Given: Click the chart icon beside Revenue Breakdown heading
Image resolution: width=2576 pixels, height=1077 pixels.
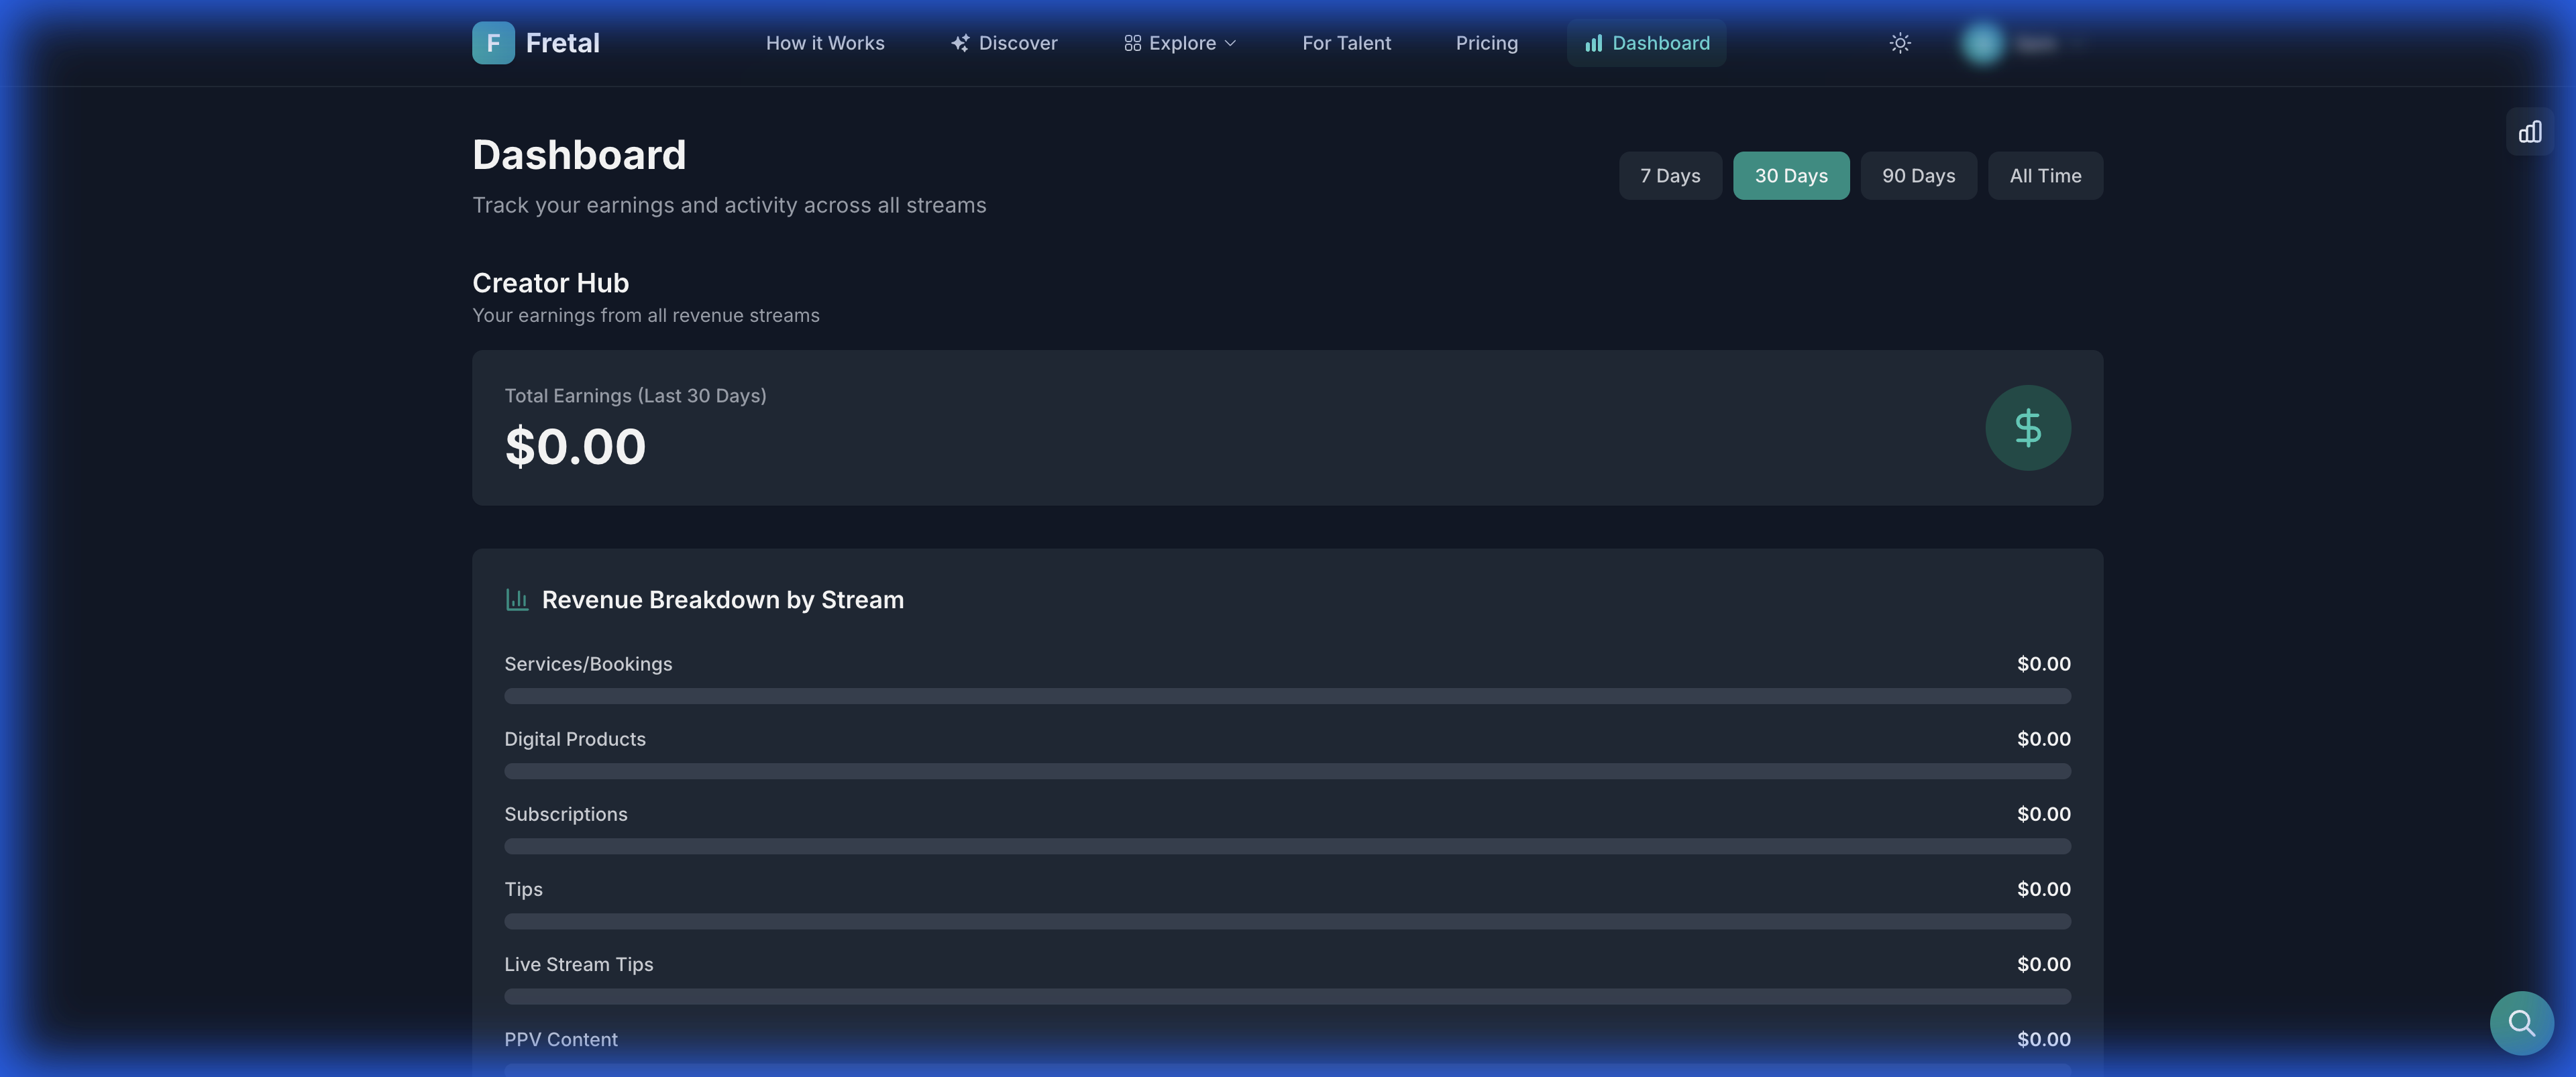Looking at the screenshot, I should tap(517, 599).
